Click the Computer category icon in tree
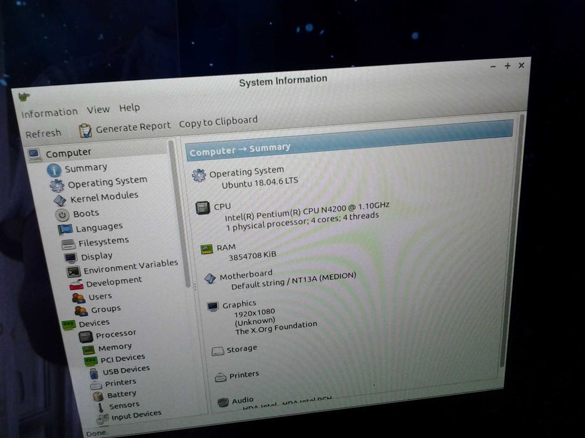 coord(34,155)
